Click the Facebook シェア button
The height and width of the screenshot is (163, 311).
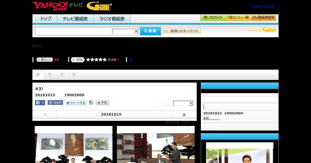[x=55, y=103]
